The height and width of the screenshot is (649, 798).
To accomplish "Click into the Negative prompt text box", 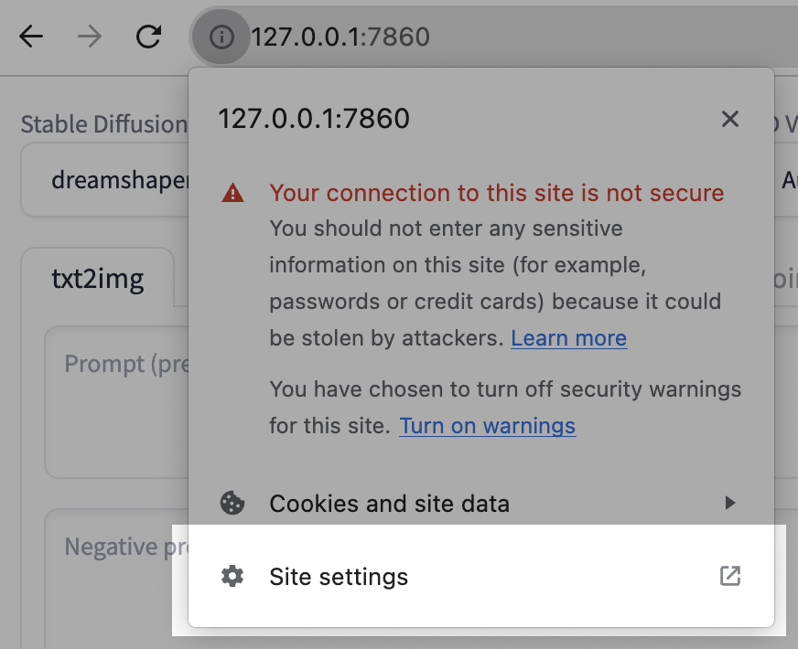I will point(116,580).
